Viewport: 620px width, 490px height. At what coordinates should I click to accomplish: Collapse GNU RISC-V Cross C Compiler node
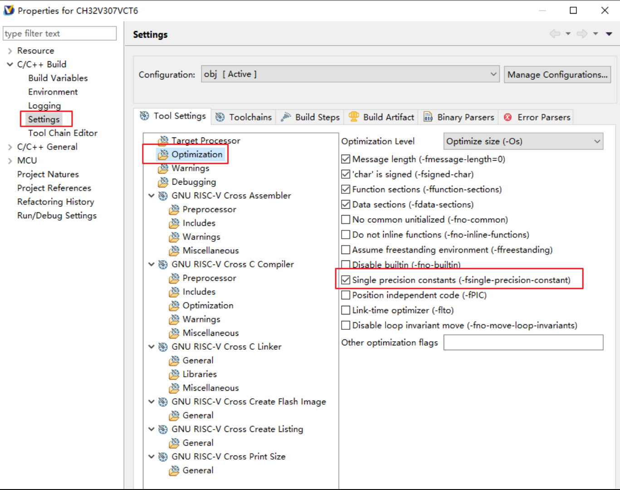pyautogui.click(x=151, y=264)
